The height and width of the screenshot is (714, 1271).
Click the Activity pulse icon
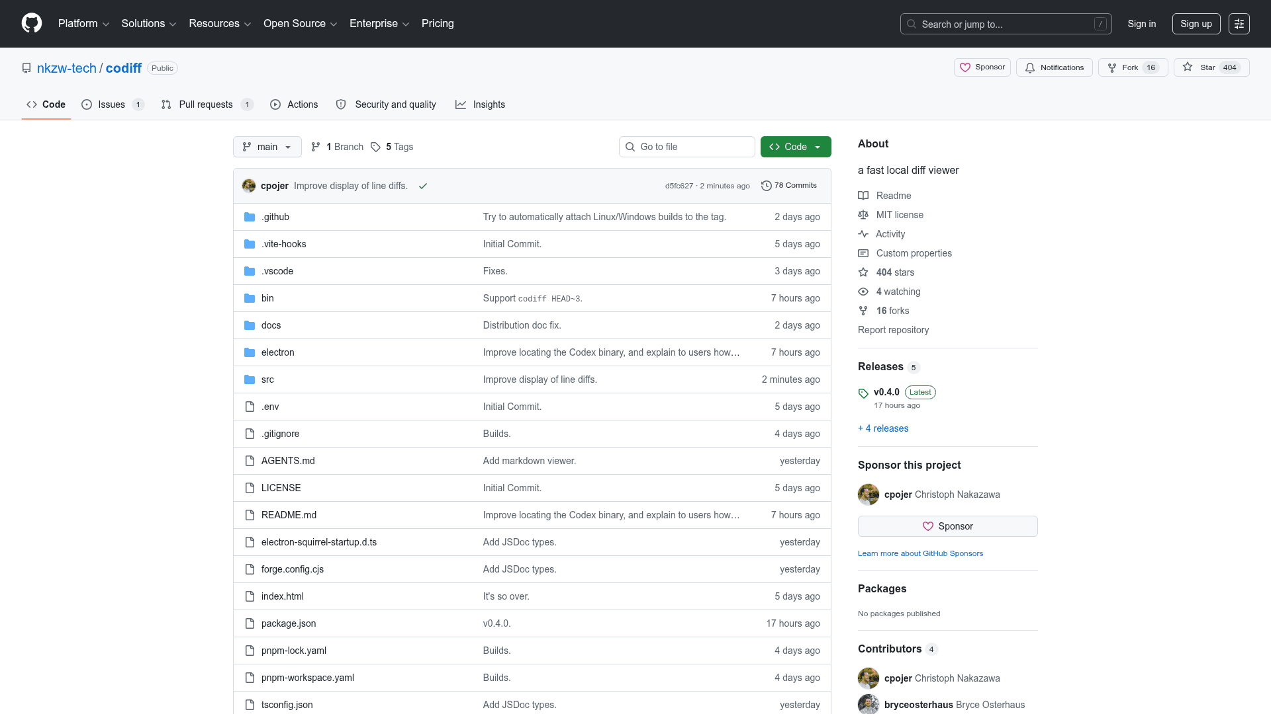tap(863, 234)
